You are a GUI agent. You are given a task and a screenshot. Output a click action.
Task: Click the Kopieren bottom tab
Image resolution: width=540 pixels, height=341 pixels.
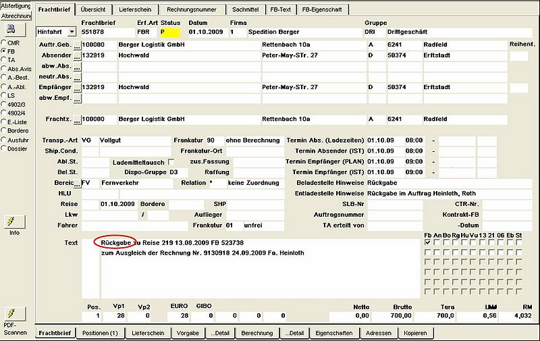[x=415, y=333]
